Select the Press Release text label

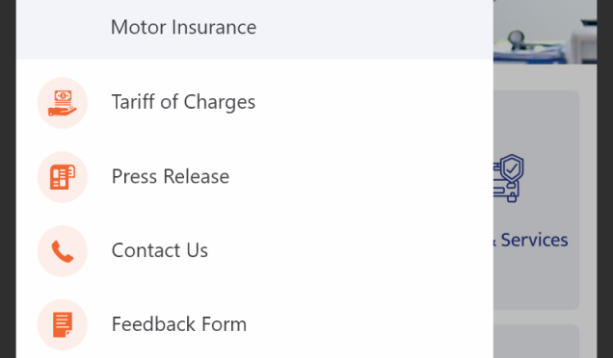(171, 176)
